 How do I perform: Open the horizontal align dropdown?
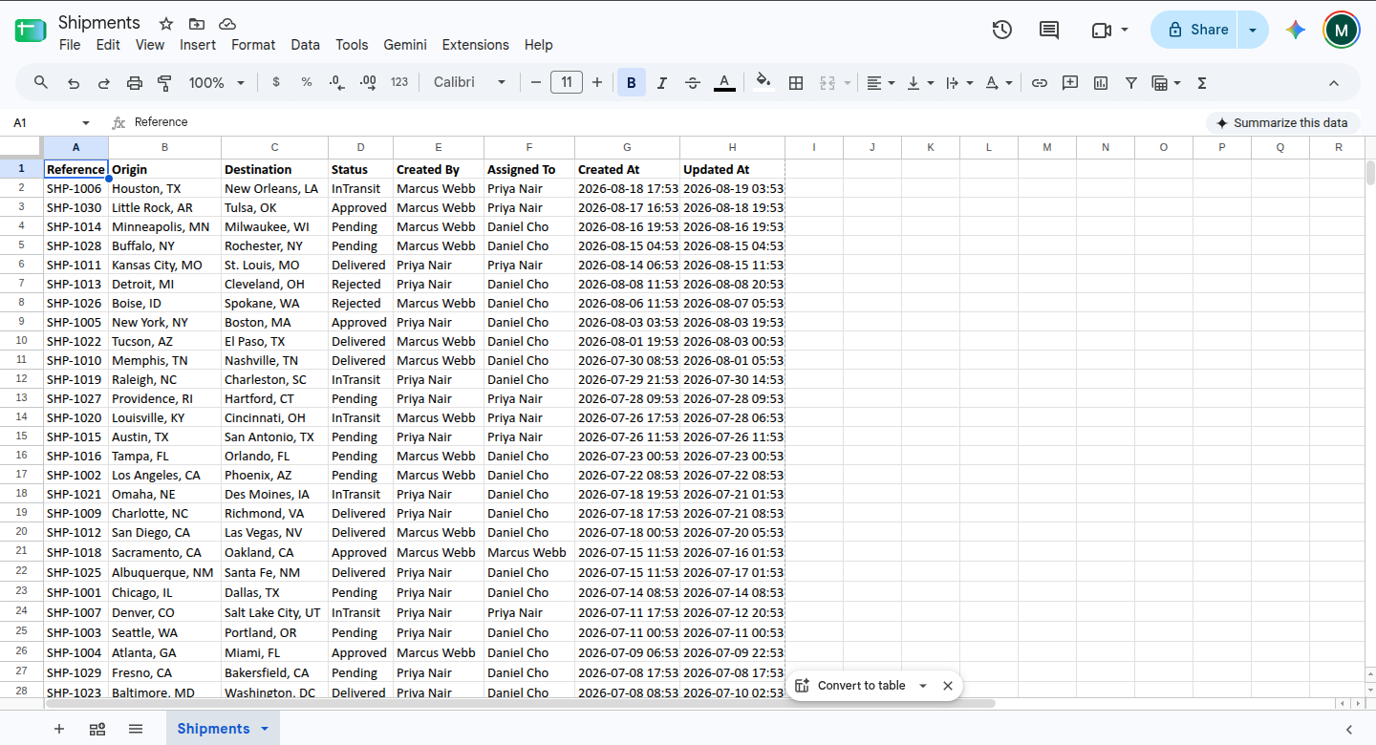pyautogui.click(x=880, y=83)
